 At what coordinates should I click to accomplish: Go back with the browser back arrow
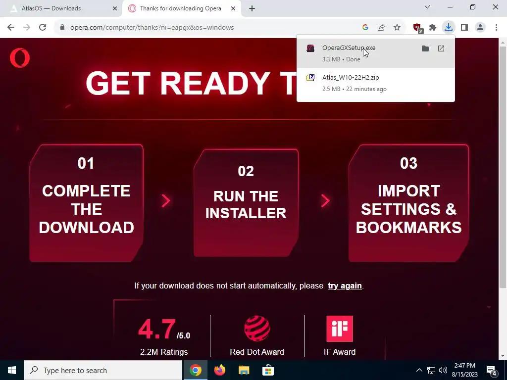coord(11,28)
